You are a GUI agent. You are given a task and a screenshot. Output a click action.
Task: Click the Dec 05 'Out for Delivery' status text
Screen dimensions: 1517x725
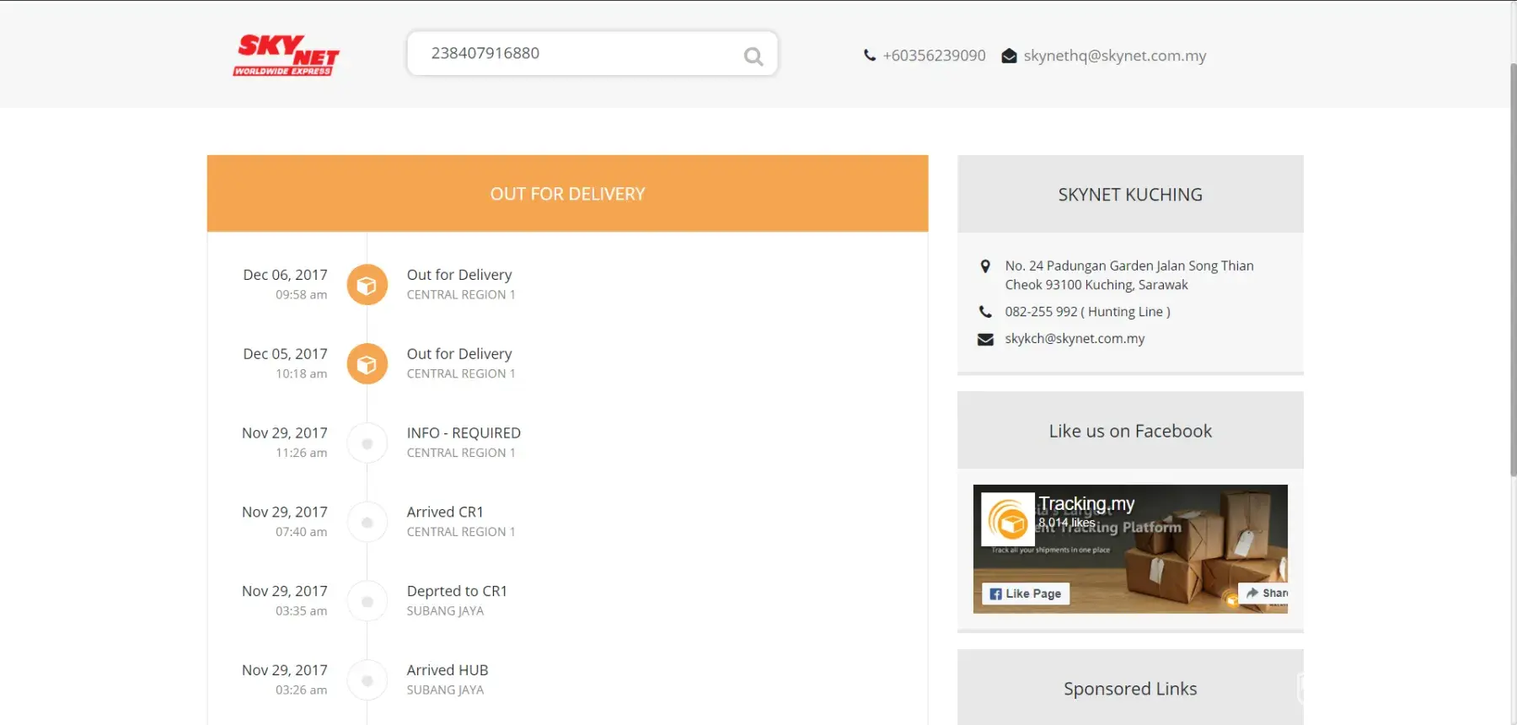click(x=459, y=354)
